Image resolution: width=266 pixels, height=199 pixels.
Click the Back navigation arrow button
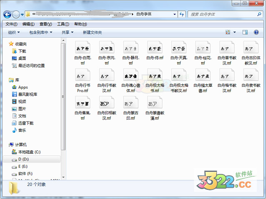(7, 15)
